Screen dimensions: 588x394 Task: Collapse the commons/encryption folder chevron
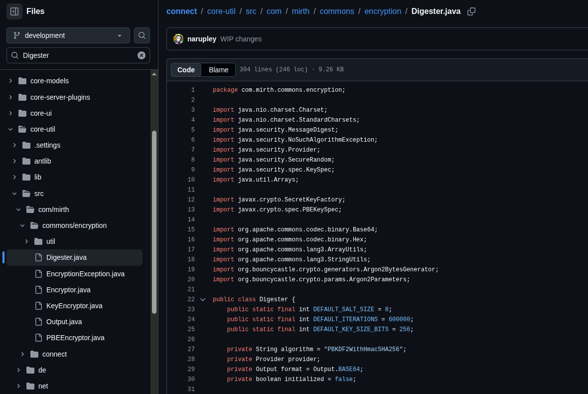(x=22, y=225)
